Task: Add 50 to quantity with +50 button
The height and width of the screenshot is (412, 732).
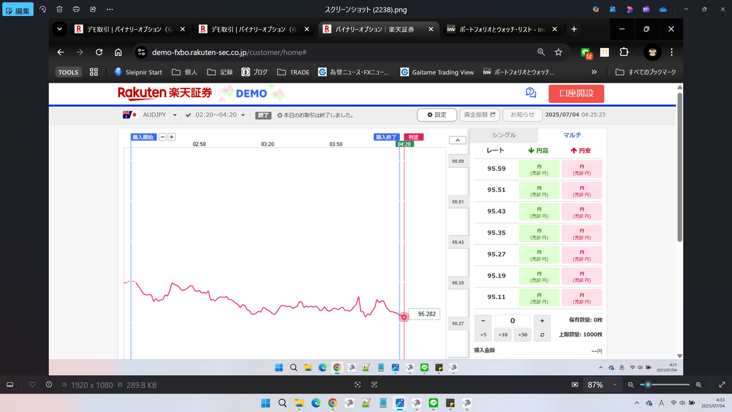Action: coord(522,334)
